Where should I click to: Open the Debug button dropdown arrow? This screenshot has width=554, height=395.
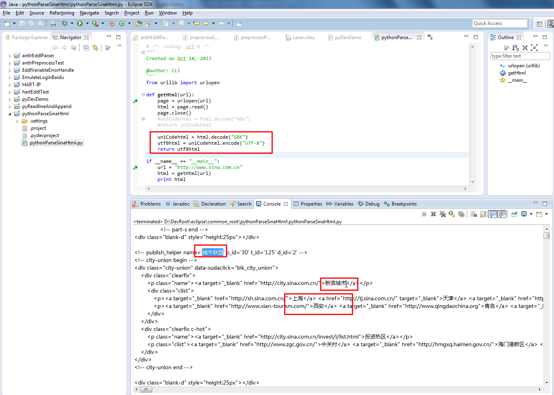[x=72, y=23]
